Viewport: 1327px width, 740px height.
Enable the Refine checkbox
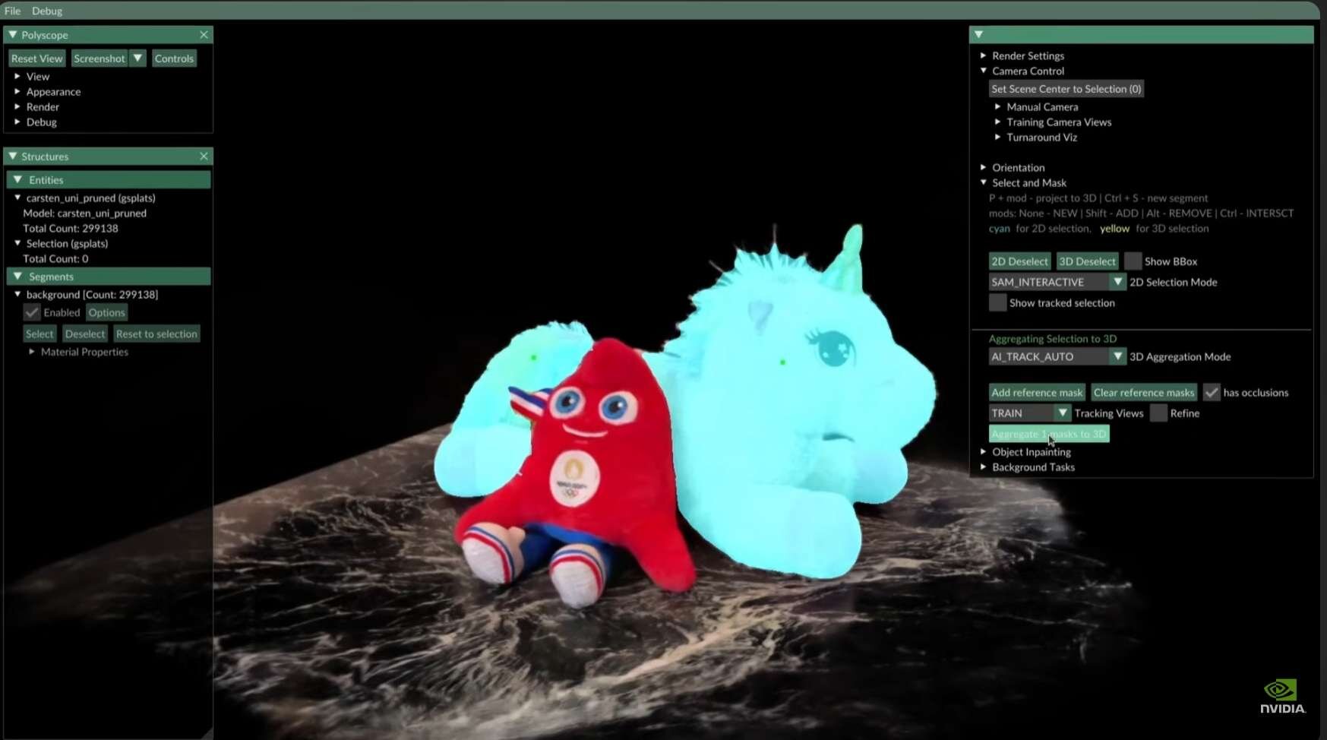[x=1158, y=413]
